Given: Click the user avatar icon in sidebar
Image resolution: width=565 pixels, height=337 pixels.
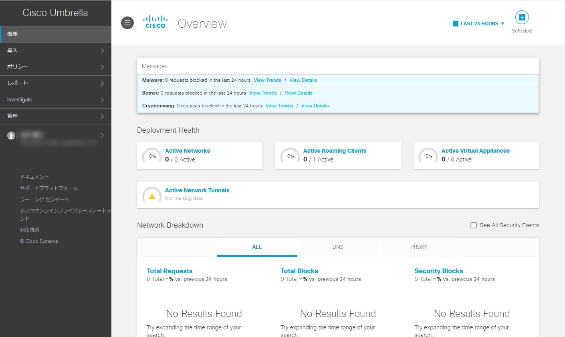Looking at the screenshot, I should click(x=11, y=136).
